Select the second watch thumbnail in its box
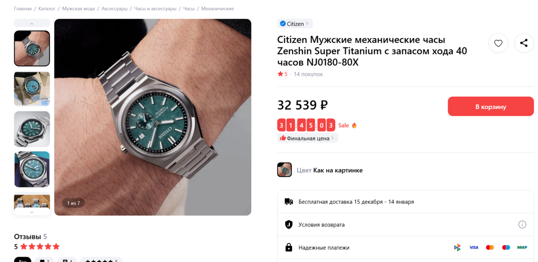Image resolution: width=538 pixels, height=262 pixels. [32, 89]
